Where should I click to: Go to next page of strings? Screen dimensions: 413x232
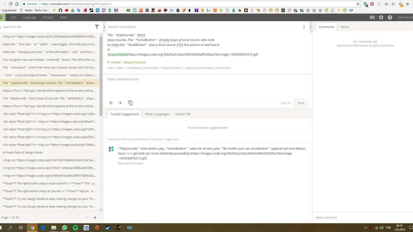[x=95, y=217]
